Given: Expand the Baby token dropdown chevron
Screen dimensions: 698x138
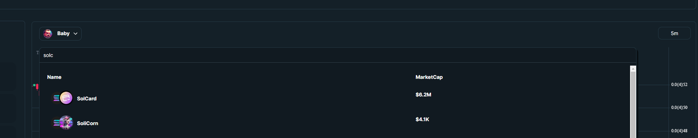Looking at the screenshot, I should [75, 34].
